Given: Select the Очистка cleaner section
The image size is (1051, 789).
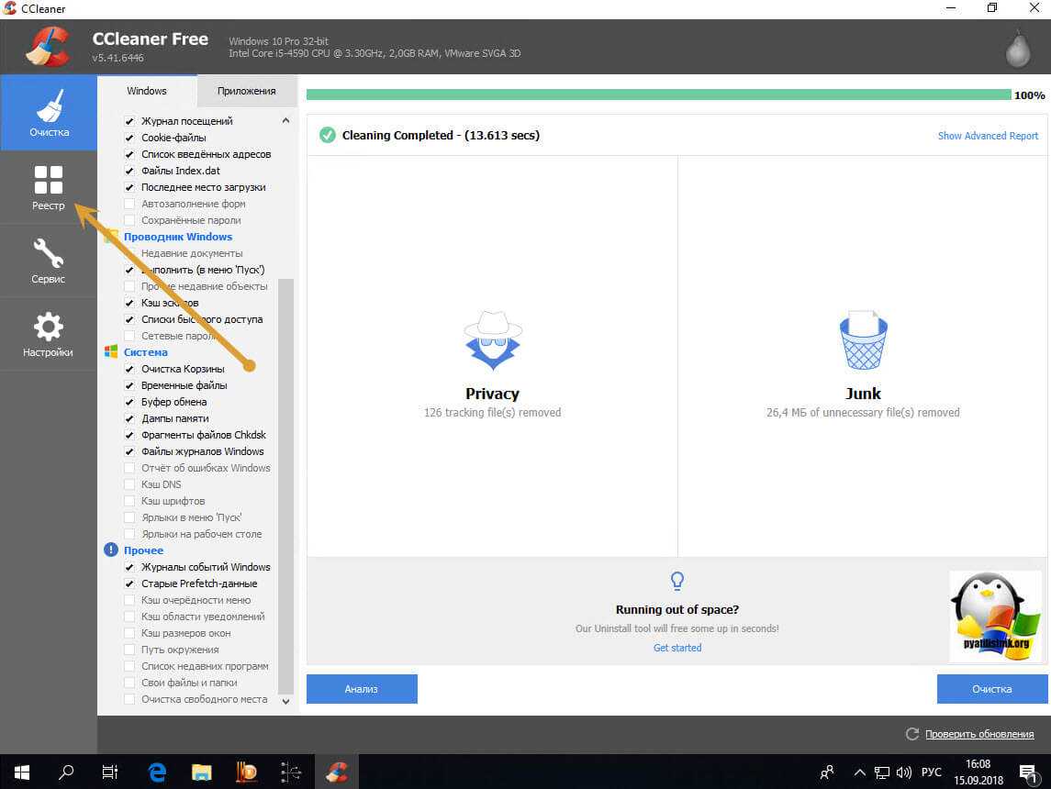Looking at the screenshot, I should tap(48, 114).
